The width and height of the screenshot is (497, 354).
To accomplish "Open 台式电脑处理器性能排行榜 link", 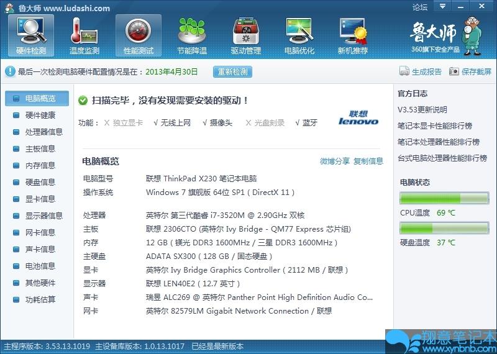I will click(x=442, y=158).
